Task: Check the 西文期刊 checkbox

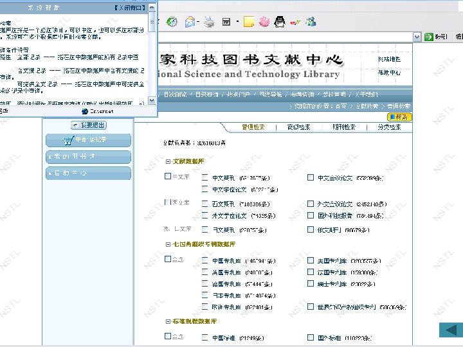Action: coord(204,204)
